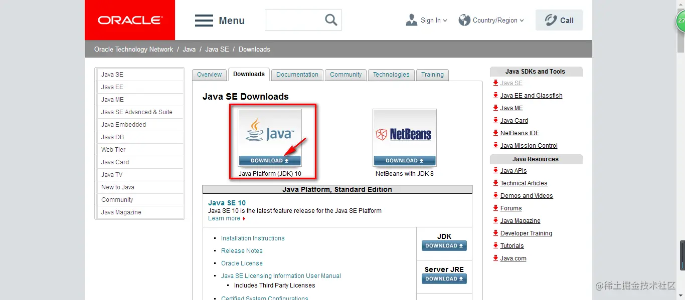Select Java SE Advanced & Suite in sidebar

pyautogui.click(x=140, y=112)
